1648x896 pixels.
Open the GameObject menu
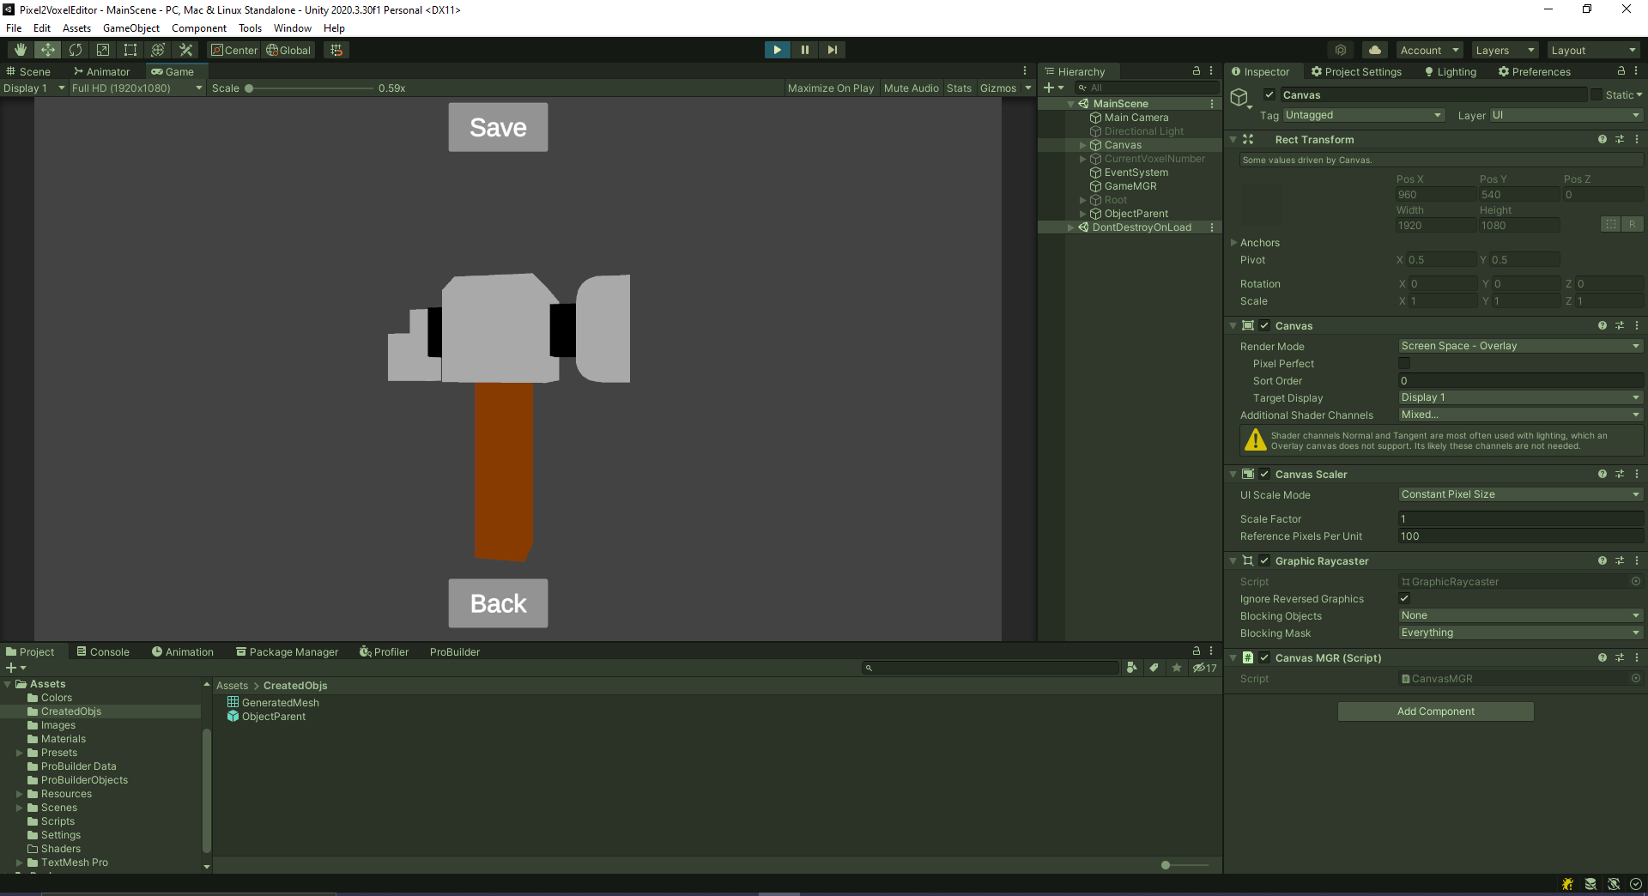[x=131, y=28]
